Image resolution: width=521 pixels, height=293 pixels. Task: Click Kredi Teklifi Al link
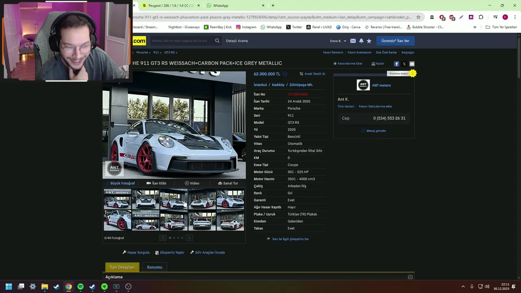tap(312, 74)
